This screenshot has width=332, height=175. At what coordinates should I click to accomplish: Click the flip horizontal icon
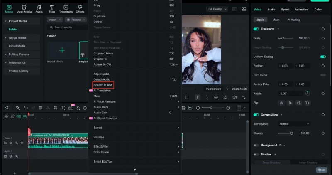[x=281, y=103]
